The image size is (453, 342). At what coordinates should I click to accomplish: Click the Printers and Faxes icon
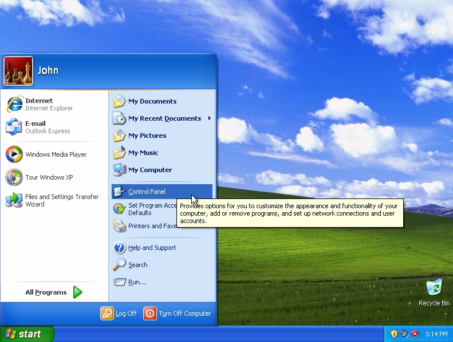pos(119,226)
